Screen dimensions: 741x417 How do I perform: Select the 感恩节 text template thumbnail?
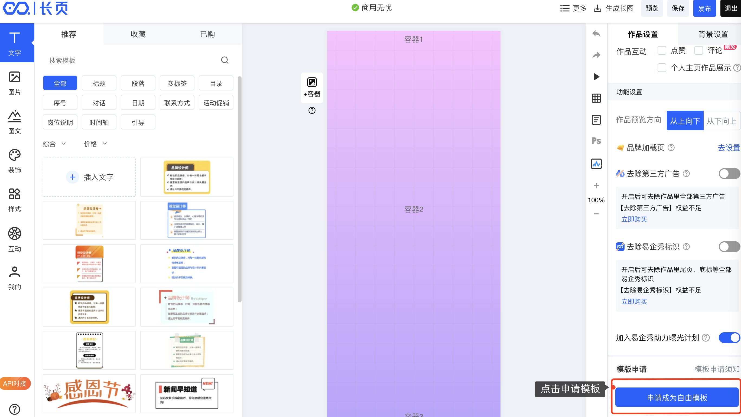(89, 394)
